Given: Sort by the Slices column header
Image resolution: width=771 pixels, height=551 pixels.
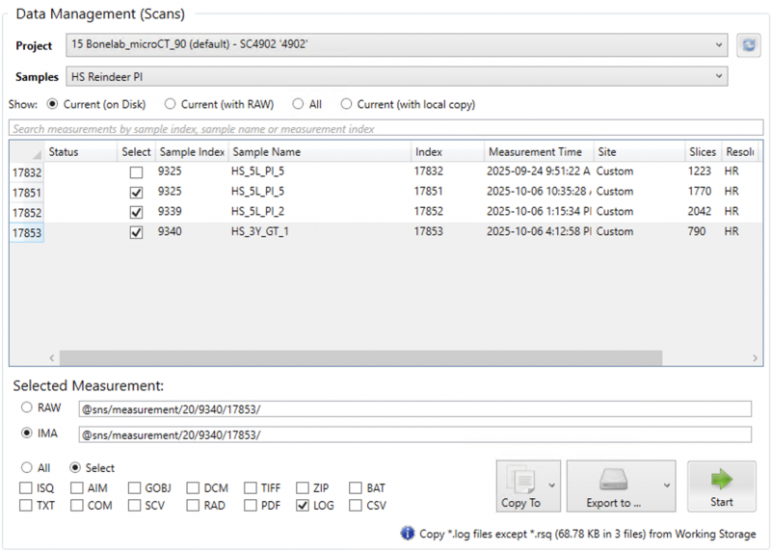Looking at the screenshot, I should [703, 152].
